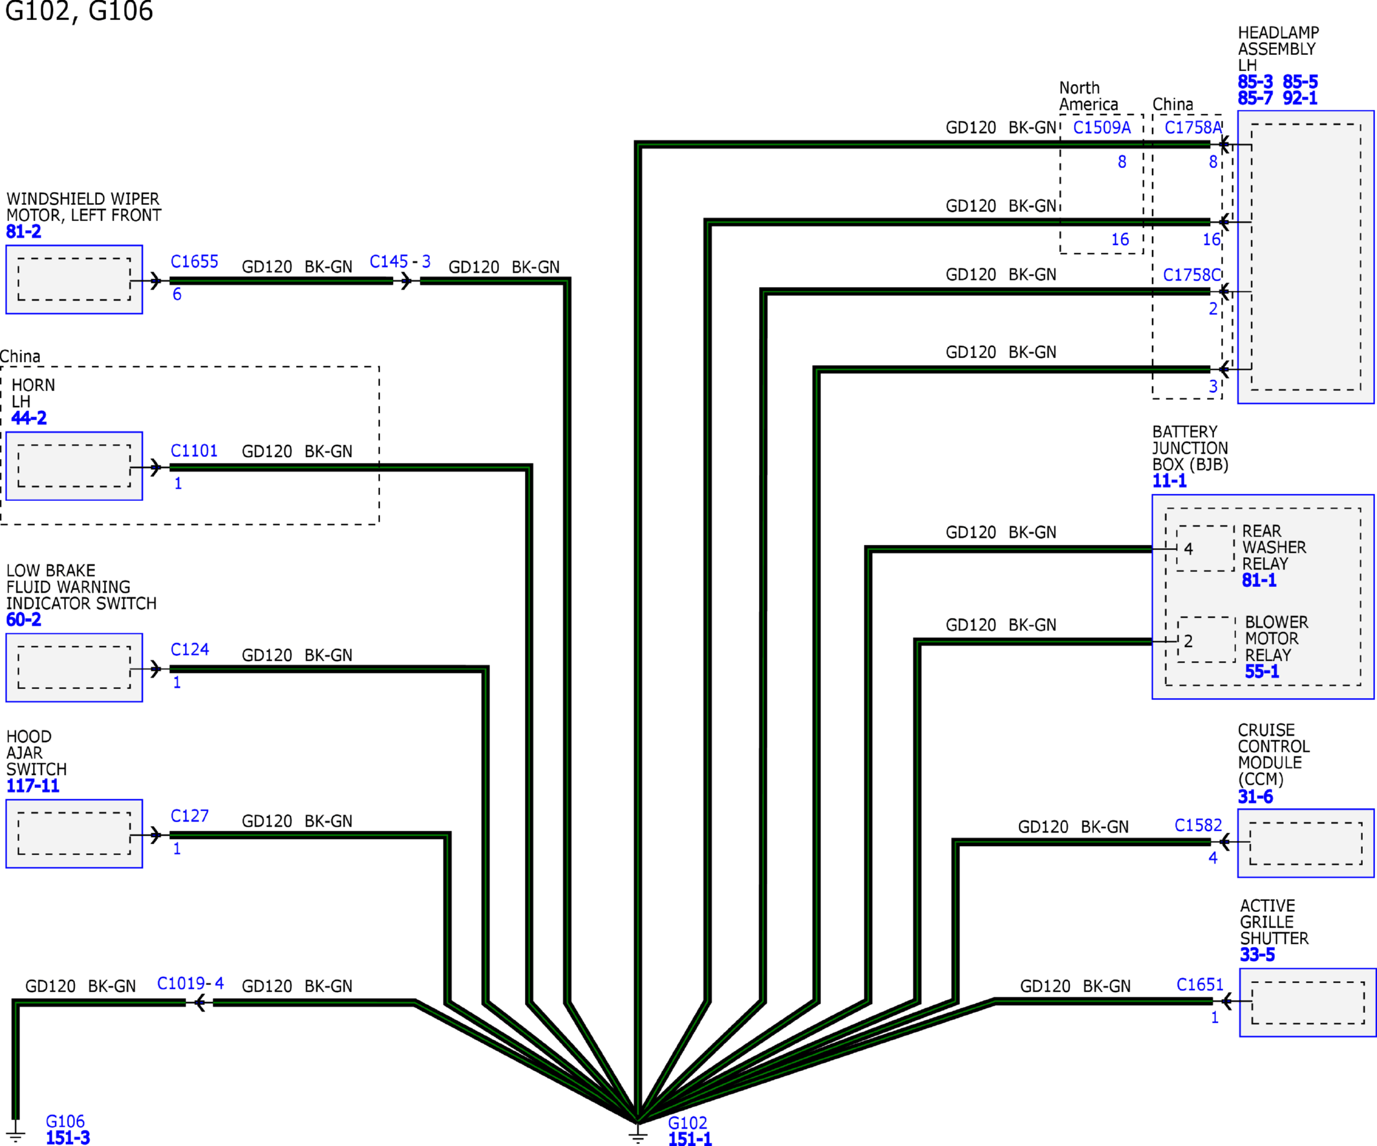Select connector C1582 near Cruise Control Module
This screenshot has height=1146, width=1377.
(1198, 825)
